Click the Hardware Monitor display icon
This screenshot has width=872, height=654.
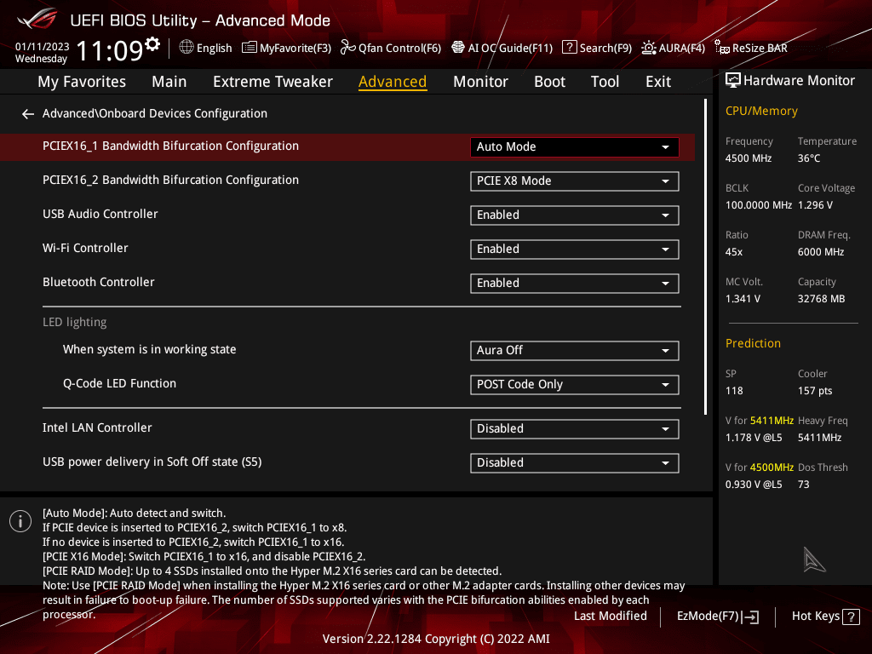click(x=733, y=81)
